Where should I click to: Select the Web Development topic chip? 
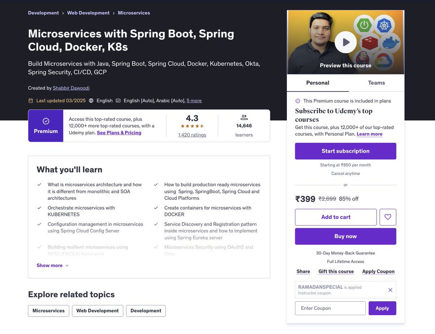click(98, 311)
